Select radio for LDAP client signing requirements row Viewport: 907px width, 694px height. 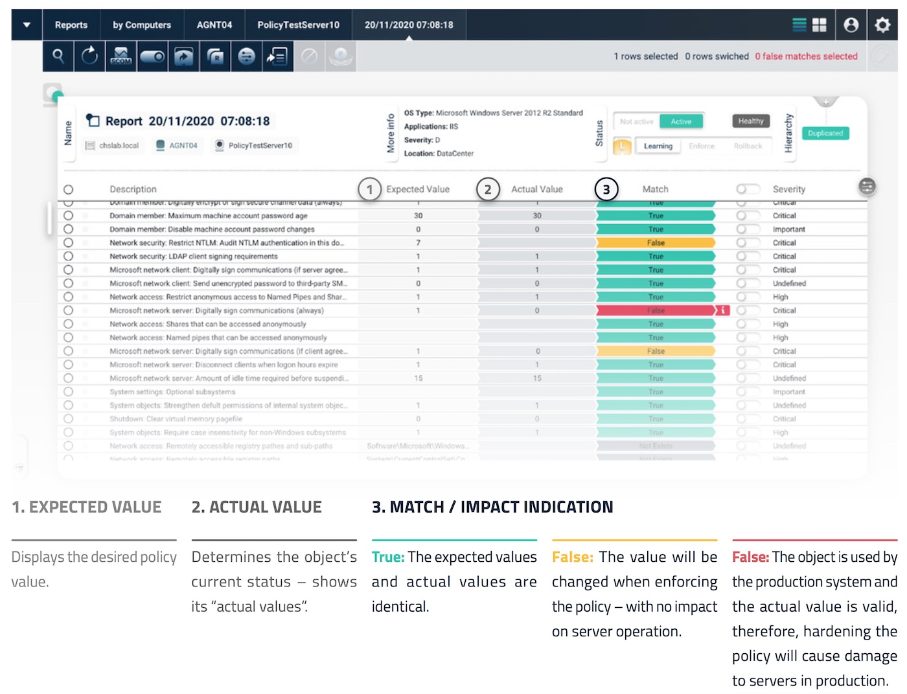pos(69,257)
